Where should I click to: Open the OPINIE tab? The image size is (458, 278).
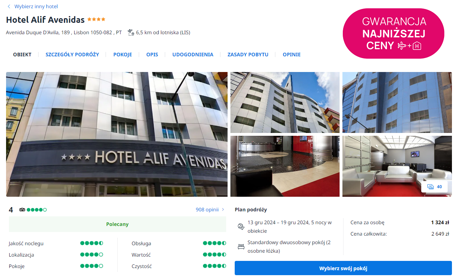(x=292, y=55)
